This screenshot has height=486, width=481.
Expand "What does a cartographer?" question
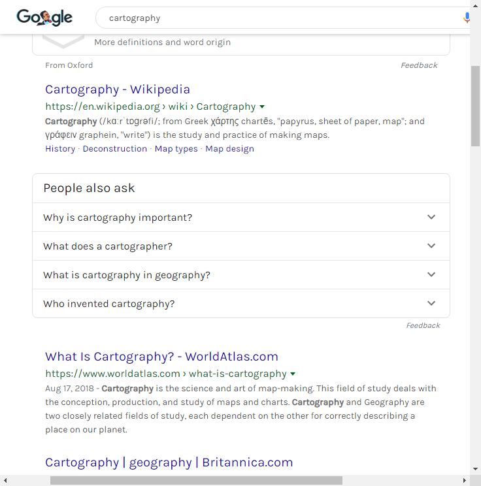pyautogui.click(x=241, y=246)
